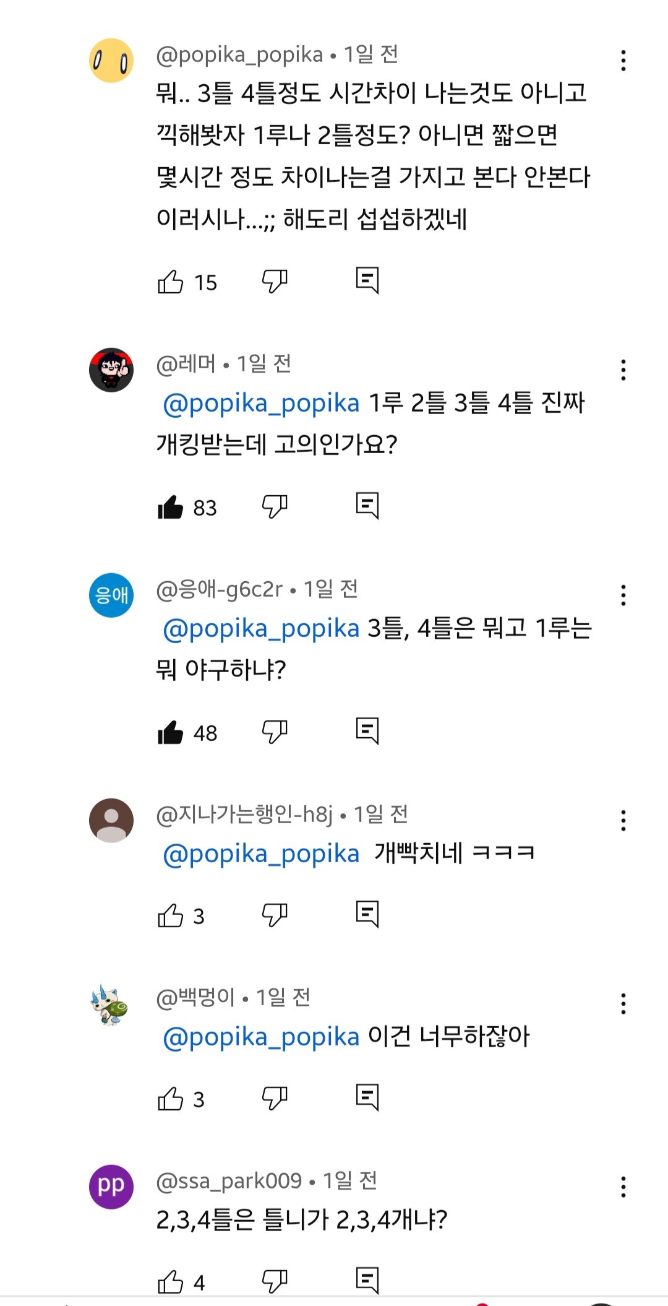This screenshot has width=668, height=1306.
Task: Open the reply icon under @레머's comment
Action: coord(367,506)
